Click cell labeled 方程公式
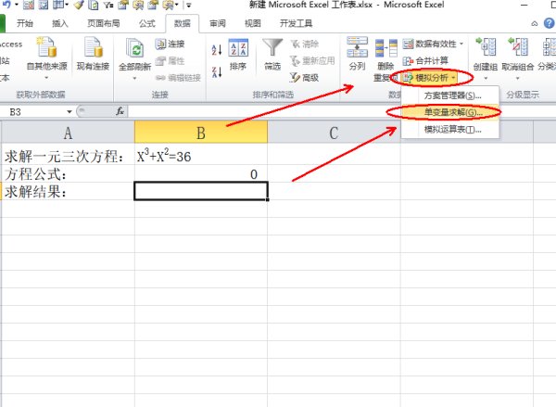This screenshot has height=407, width=556. [x=68, y=174]
